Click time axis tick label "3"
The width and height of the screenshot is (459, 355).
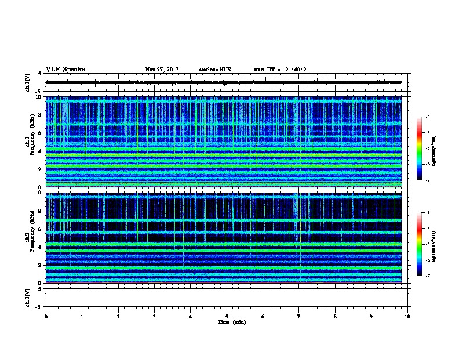click(x=154, y=317)
